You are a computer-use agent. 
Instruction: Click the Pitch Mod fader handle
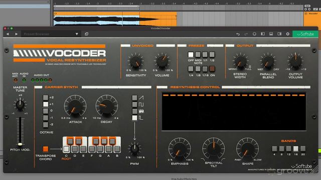pos(20,144)
